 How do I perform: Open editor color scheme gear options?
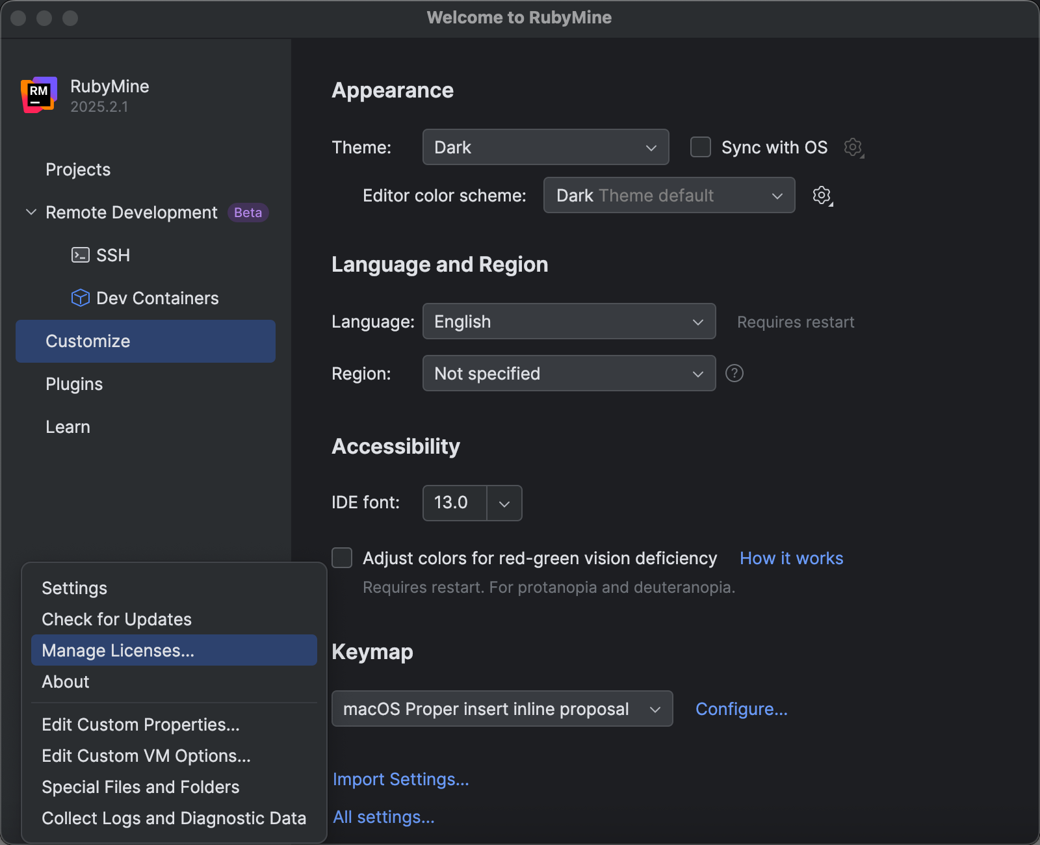[822, 195]
